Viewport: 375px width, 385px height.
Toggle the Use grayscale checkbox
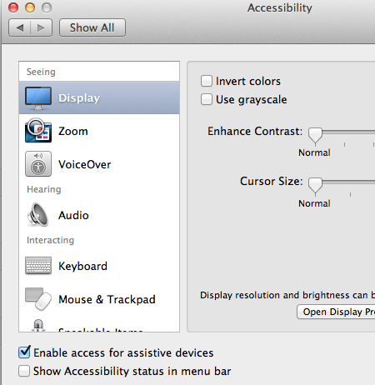click(x=207, y=99)
